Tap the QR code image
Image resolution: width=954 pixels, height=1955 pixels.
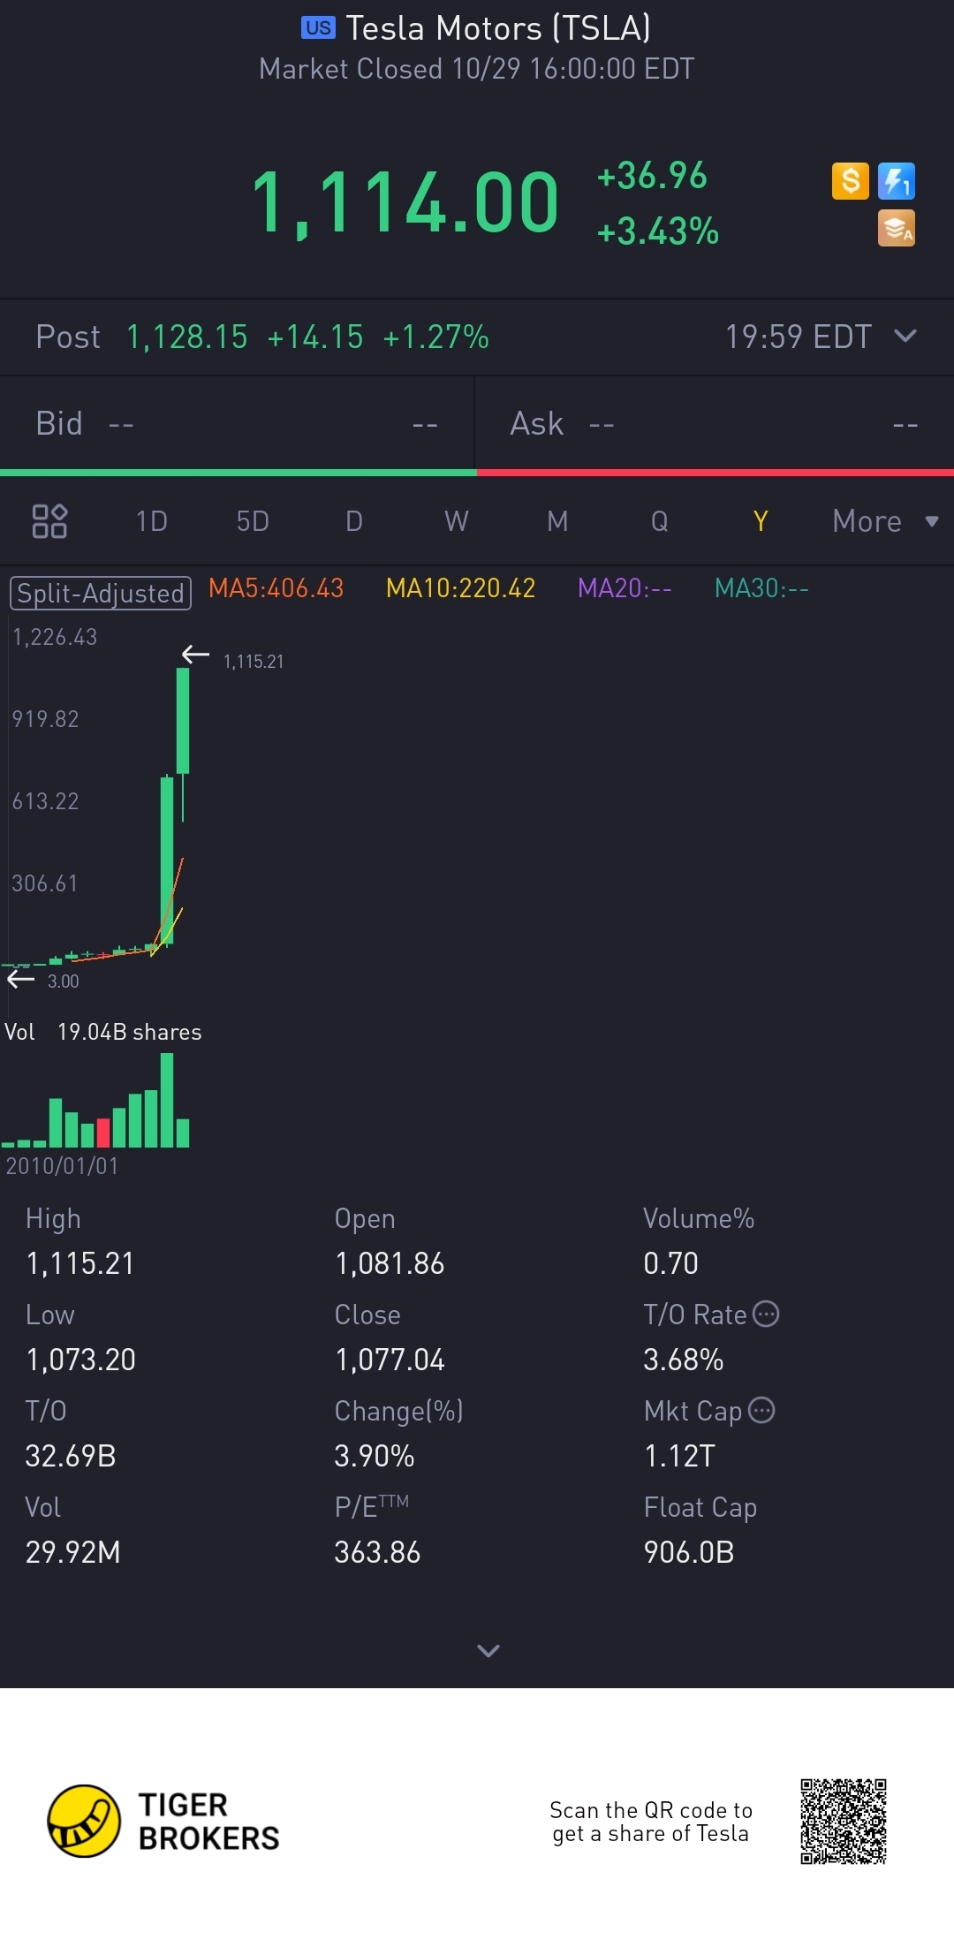tap(844, 1822)
